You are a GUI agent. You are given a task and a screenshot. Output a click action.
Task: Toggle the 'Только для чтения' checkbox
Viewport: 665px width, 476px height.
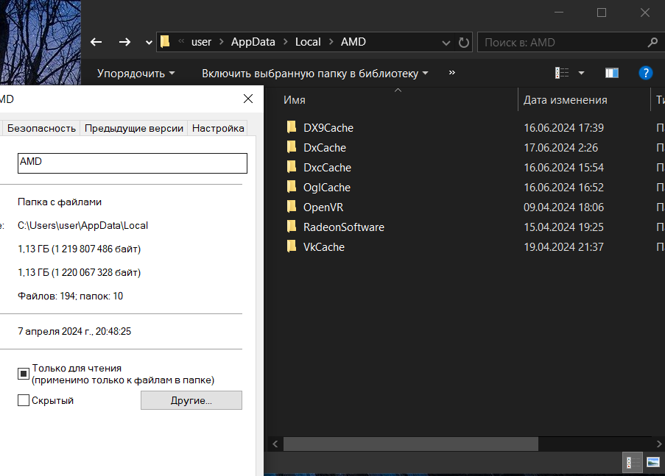[x=24, y=374]
